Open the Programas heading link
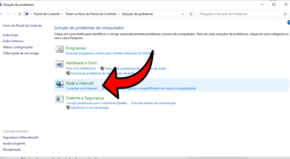290x159 pixels. [x=76, y=48]
